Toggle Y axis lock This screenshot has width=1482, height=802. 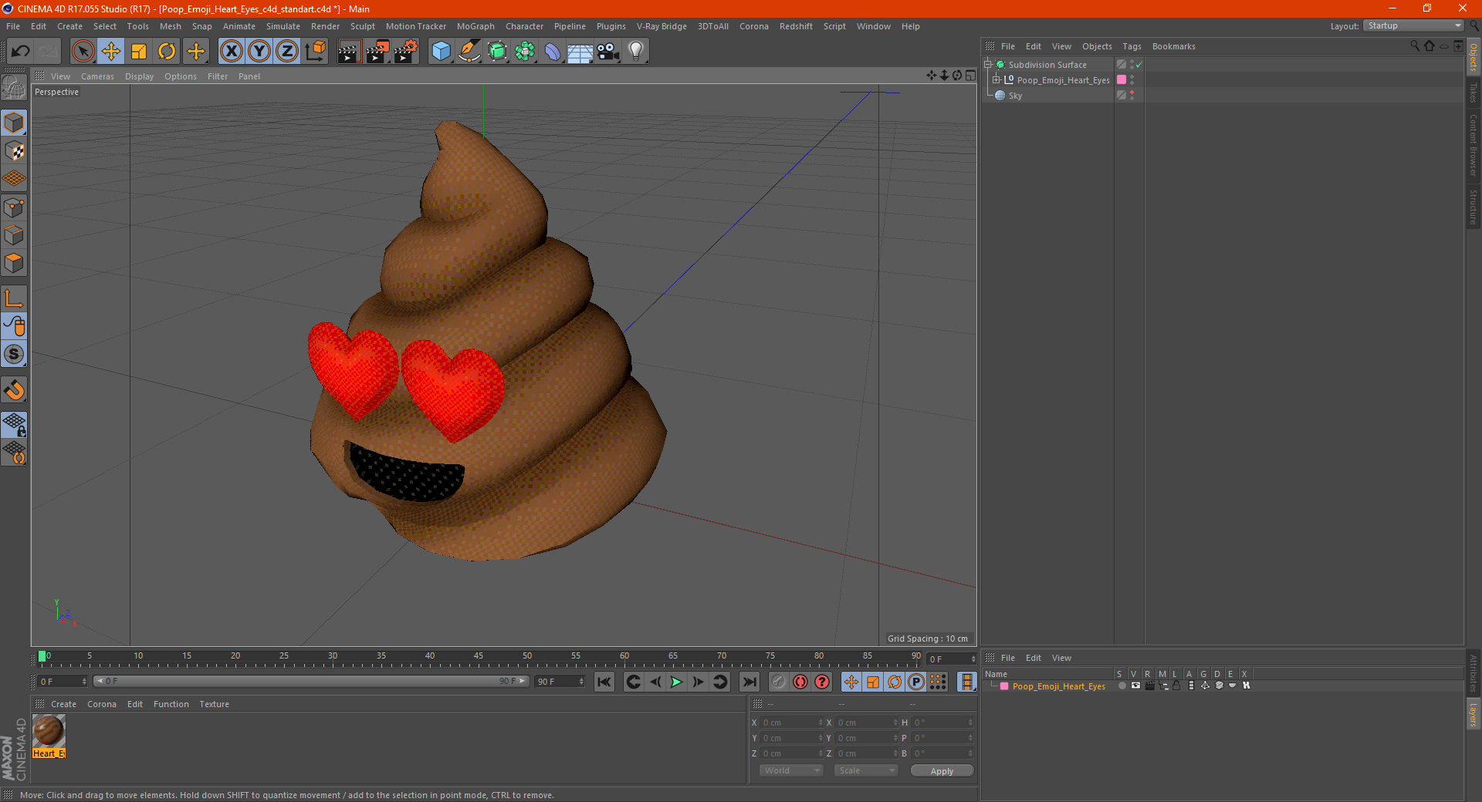point(259,52)
